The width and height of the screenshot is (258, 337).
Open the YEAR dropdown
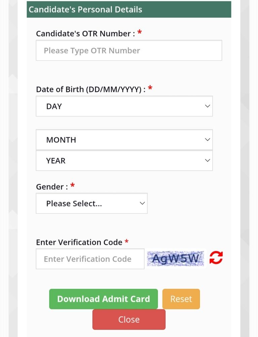tap(124, 161)
